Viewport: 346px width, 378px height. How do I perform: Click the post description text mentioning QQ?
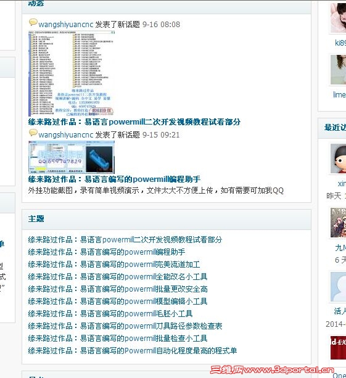coord(156,191)
